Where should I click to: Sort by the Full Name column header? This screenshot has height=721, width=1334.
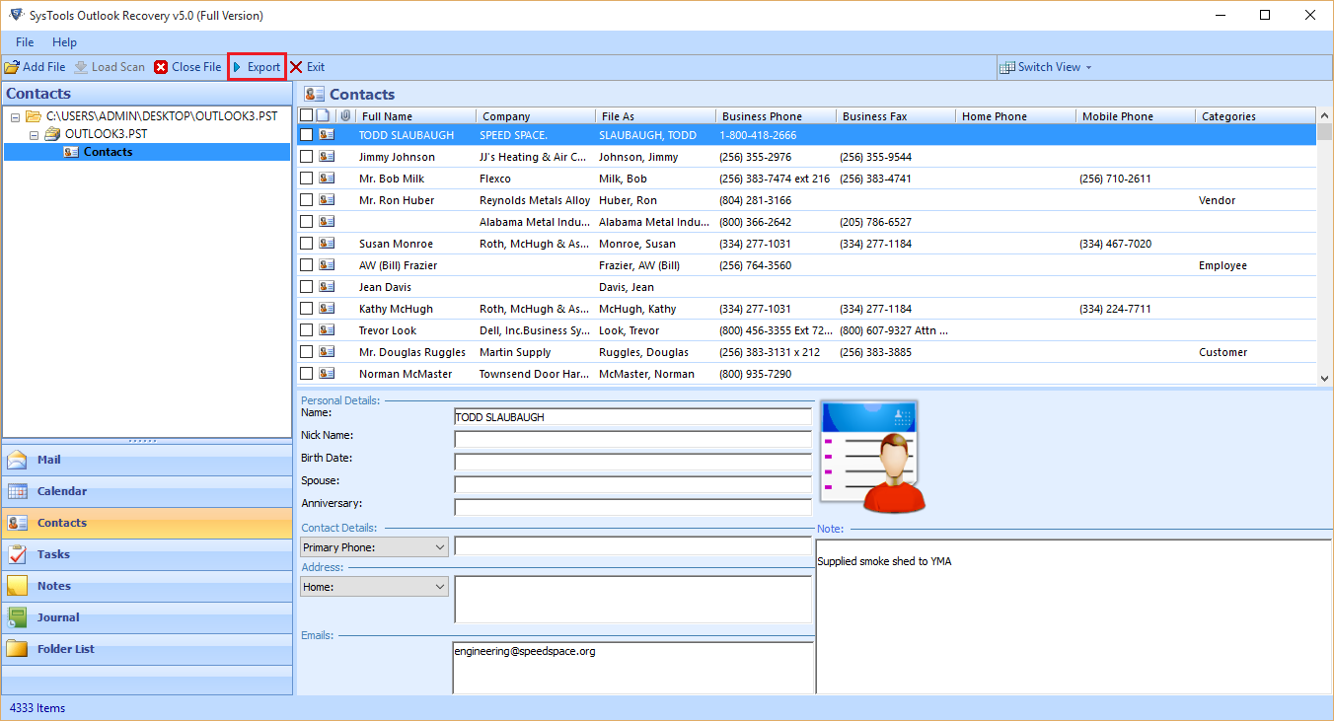click(416, 116)
